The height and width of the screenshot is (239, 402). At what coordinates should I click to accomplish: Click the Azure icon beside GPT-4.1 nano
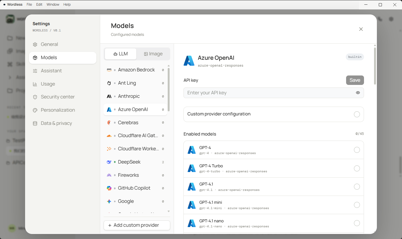[x=192, y=223]
